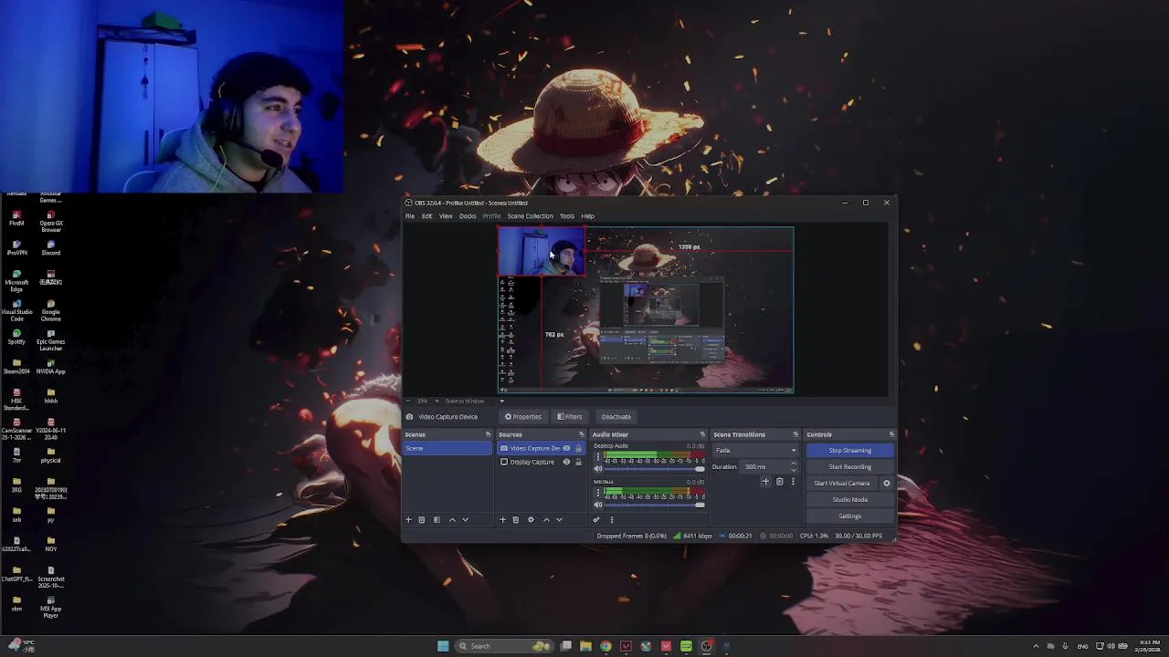Open Spotify desktop shortcut
Image resolution: width=1169 pixels, height=657 pixels.
[16, 337]
